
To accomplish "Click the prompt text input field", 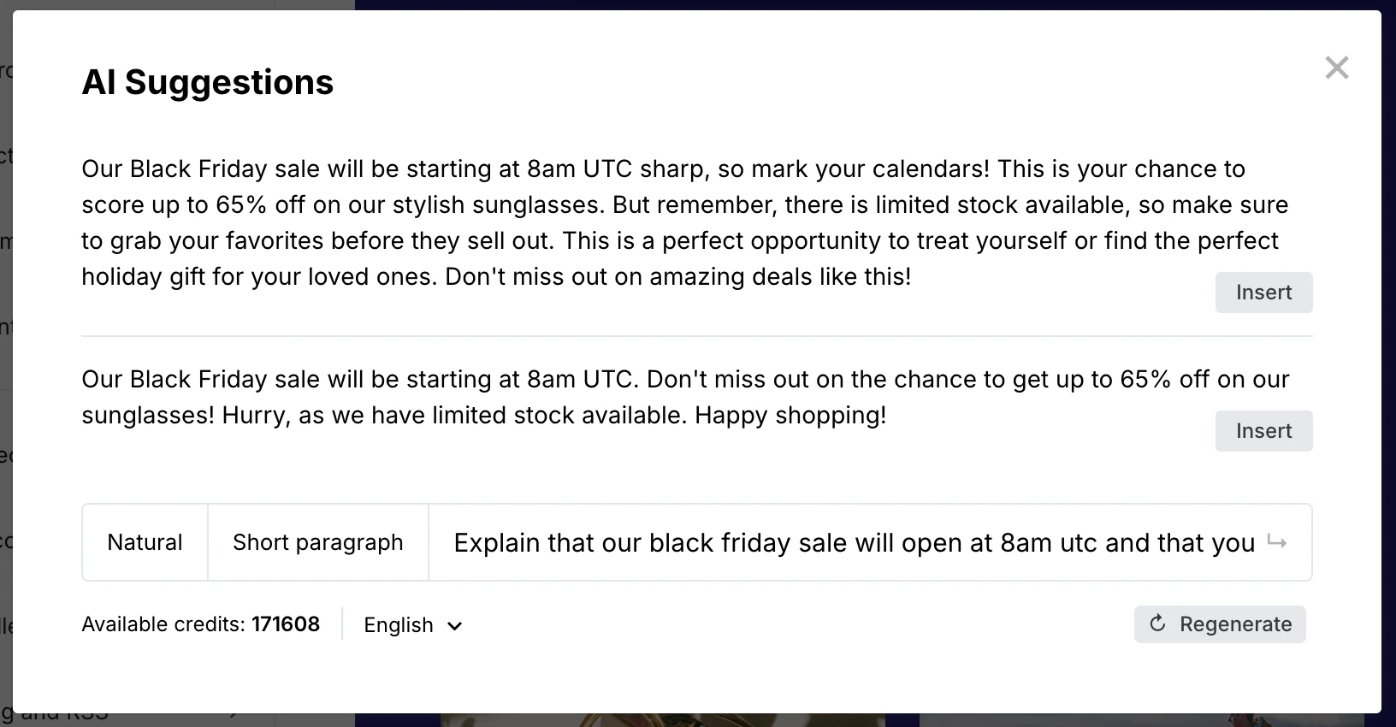I will 853,542.
